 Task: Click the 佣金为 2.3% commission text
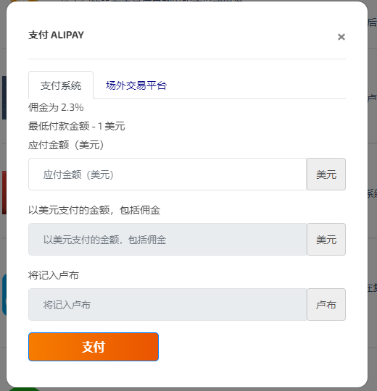tap(56, 107)
